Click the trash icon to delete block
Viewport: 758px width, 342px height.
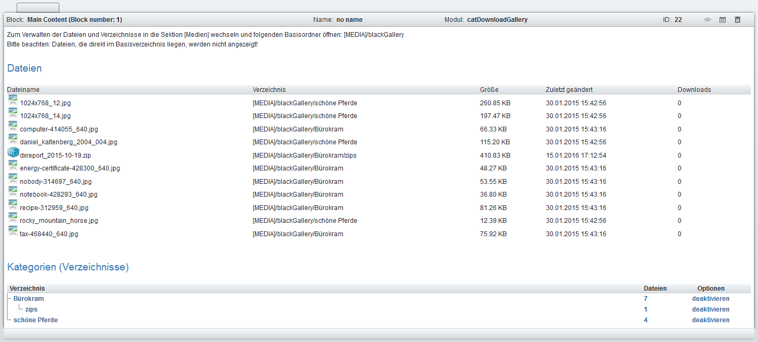click(x=738, y=20)
